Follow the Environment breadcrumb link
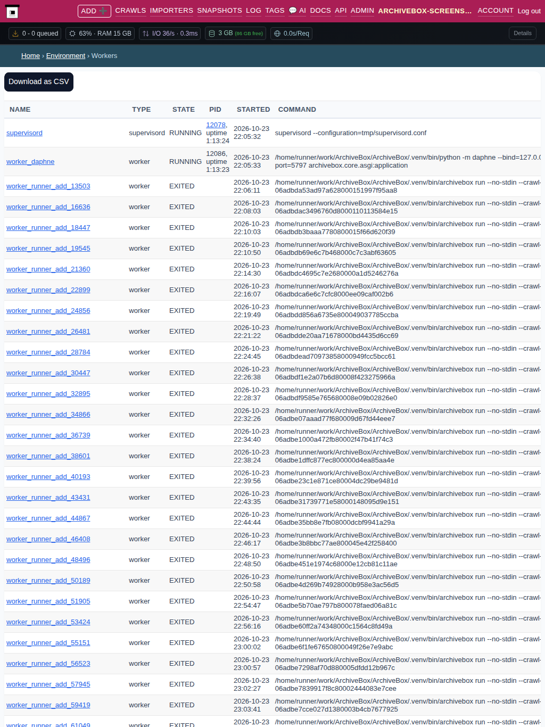Viewport: 545px width, 727px height. 65,56
